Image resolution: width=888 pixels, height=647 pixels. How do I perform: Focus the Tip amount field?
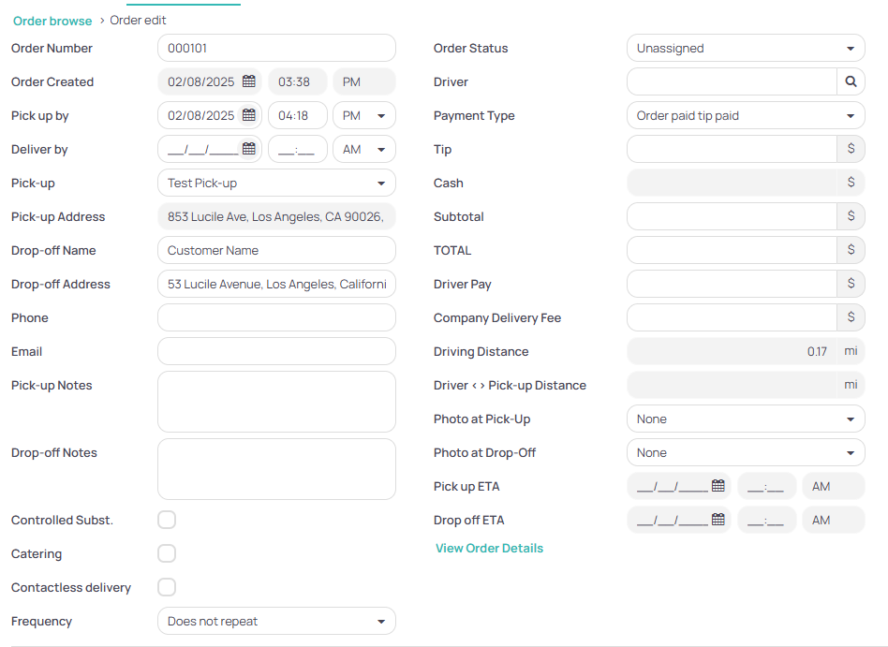[732, 149]
